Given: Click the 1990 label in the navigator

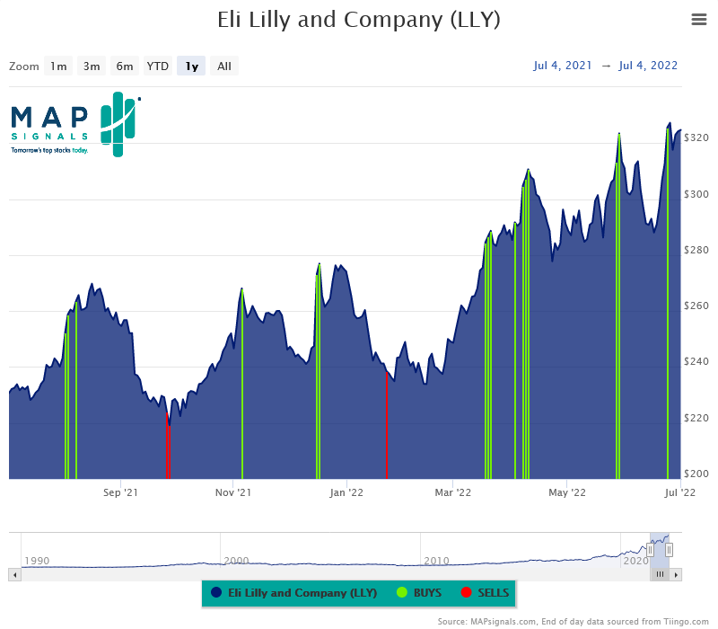Looking at the screenshot, I should (37, 561).
